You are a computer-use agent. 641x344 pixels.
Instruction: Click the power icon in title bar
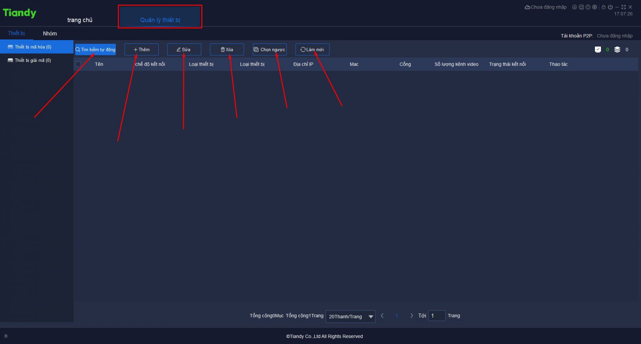(x=610, y=7)
